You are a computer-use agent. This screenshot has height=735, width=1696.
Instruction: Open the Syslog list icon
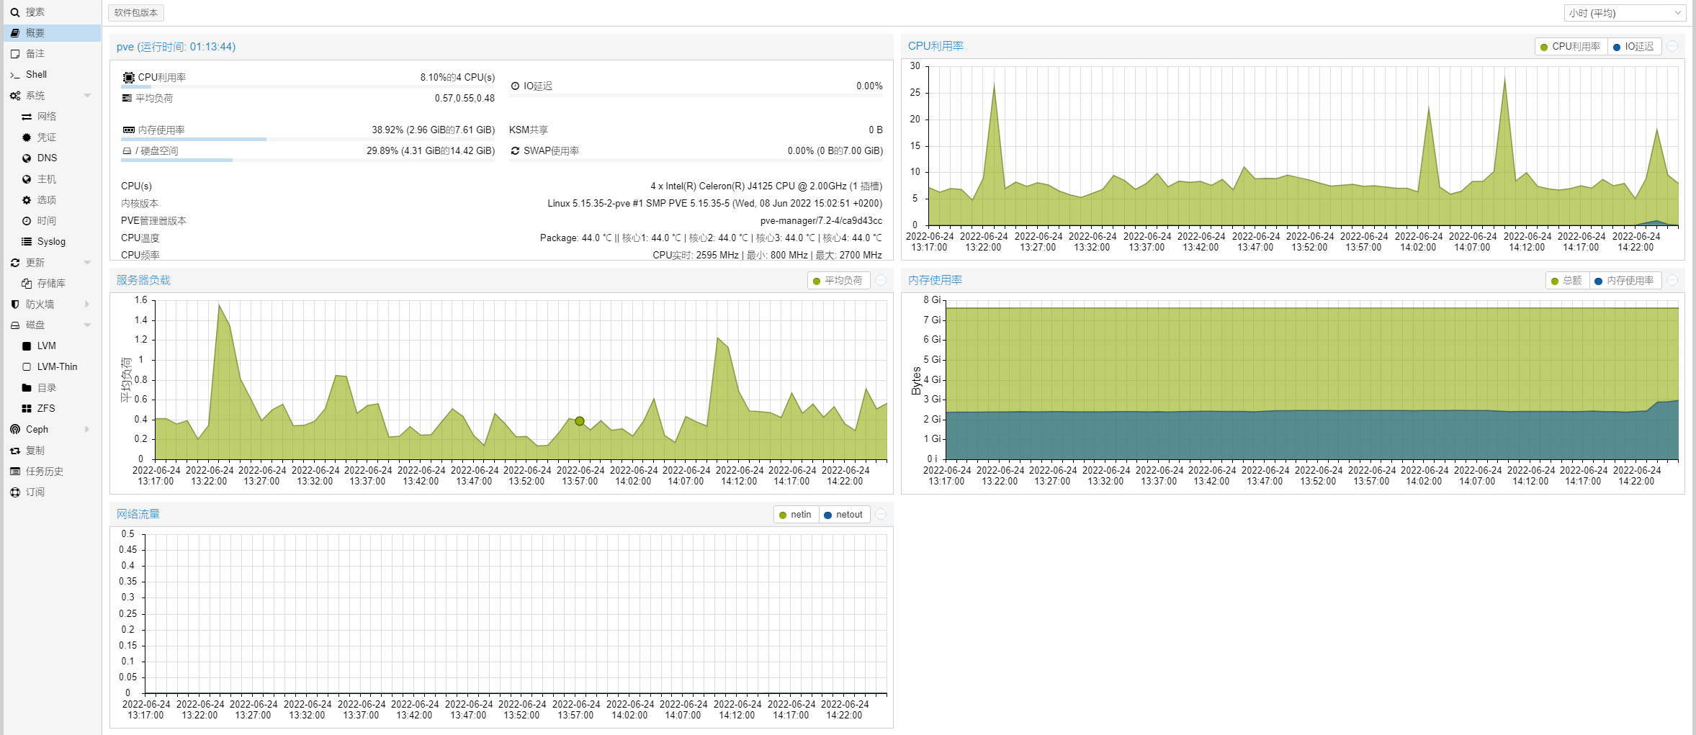(27, 242)
